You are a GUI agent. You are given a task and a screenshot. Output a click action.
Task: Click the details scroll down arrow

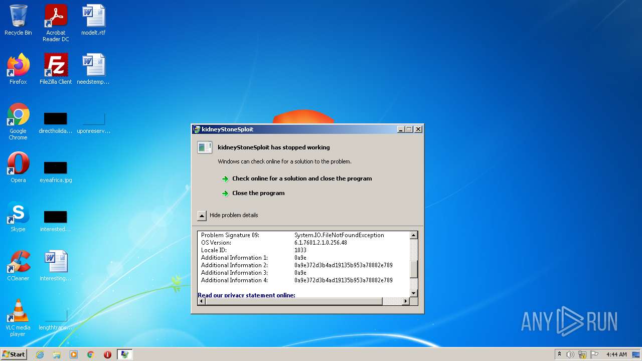pyautogui.click(x=414, y=293)
